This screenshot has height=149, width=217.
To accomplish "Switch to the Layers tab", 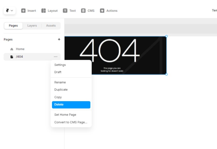I will [x=32, y=26].
